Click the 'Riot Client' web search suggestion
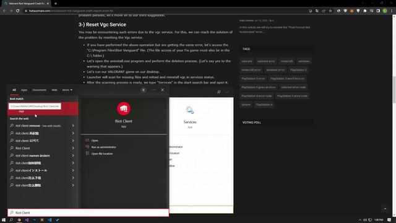Screen dimensions: 396x223 click(22, 148)
